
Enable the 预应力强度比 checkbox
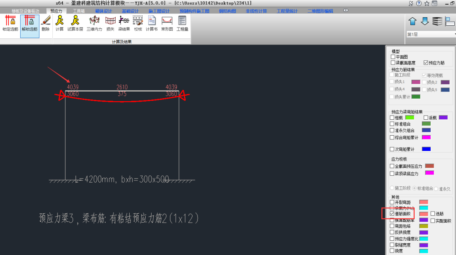[x=392, y=239]
